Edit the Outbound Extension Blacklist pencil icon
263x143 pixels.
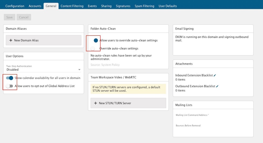point(217,86)
